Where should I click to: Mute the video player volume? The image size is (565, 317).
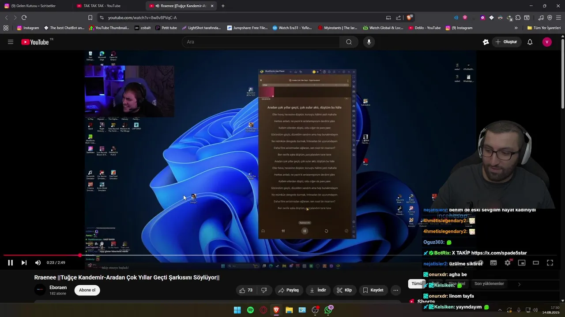pos(38,262)
